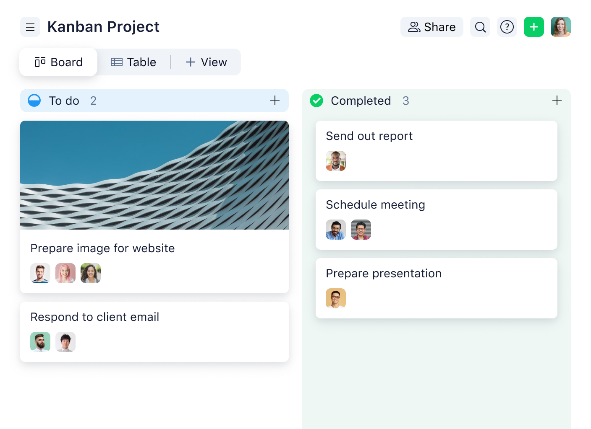
Task: Click the Share button
Action: point(431,27)
